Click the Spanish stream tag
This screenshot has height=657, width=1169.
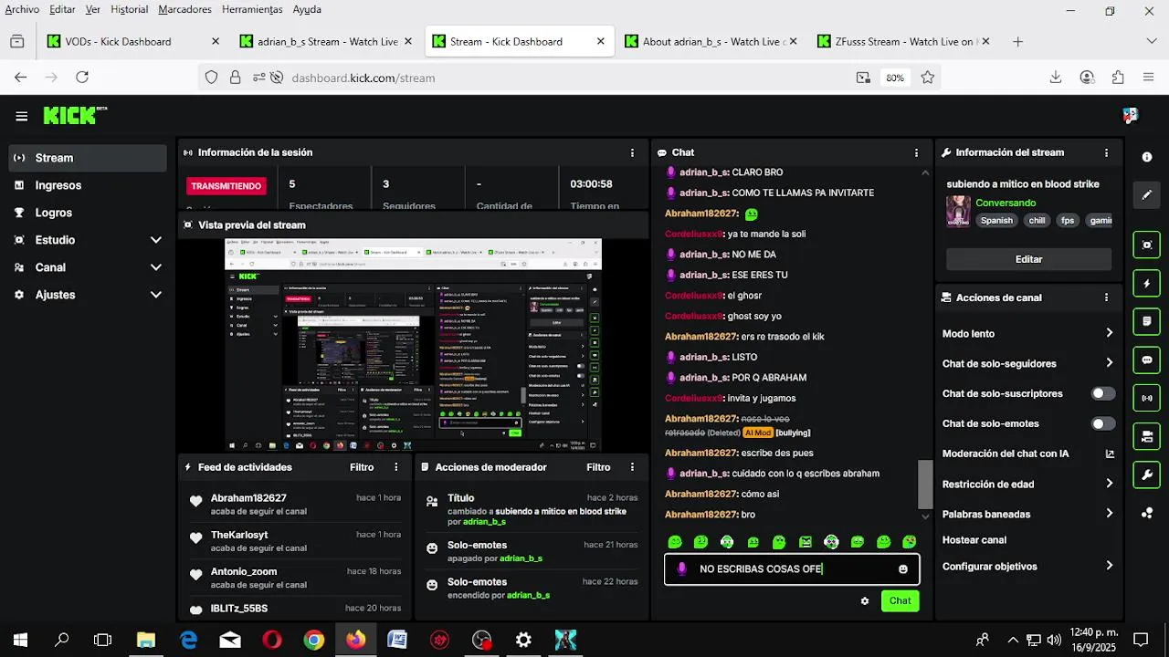(x=996, y=221)
